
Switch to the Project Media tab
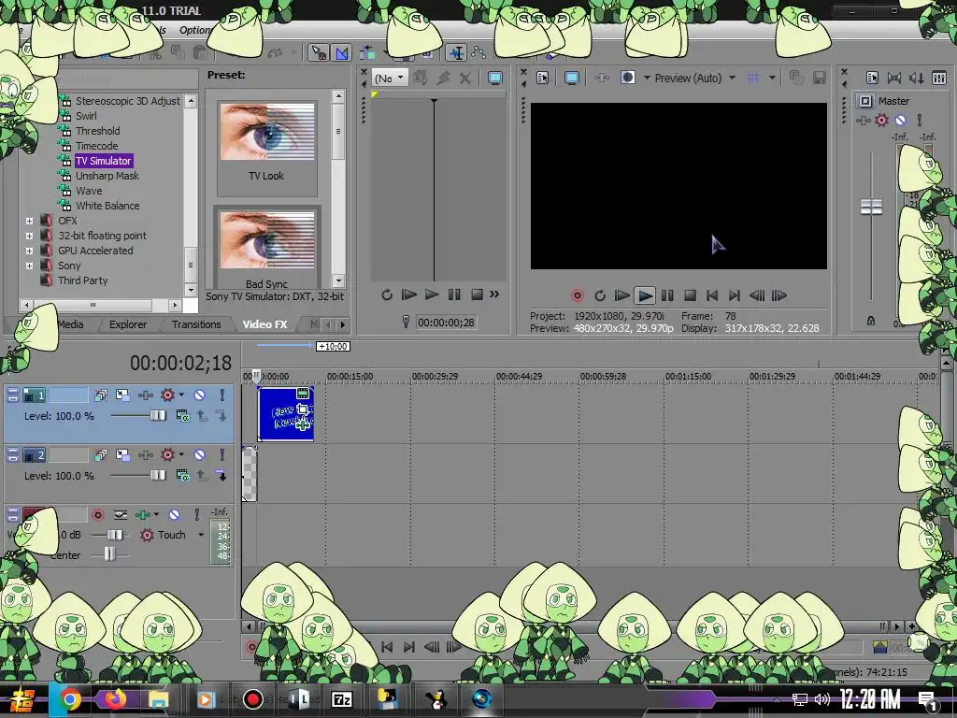coord(69,324)
